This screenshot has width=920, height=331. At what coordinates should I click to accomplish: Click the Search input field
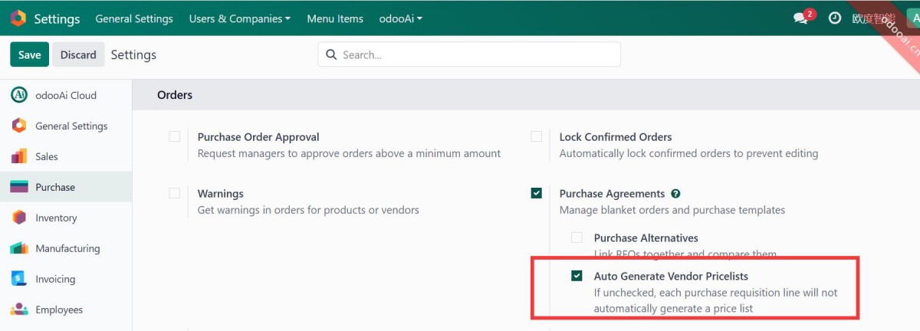[475, 54]
